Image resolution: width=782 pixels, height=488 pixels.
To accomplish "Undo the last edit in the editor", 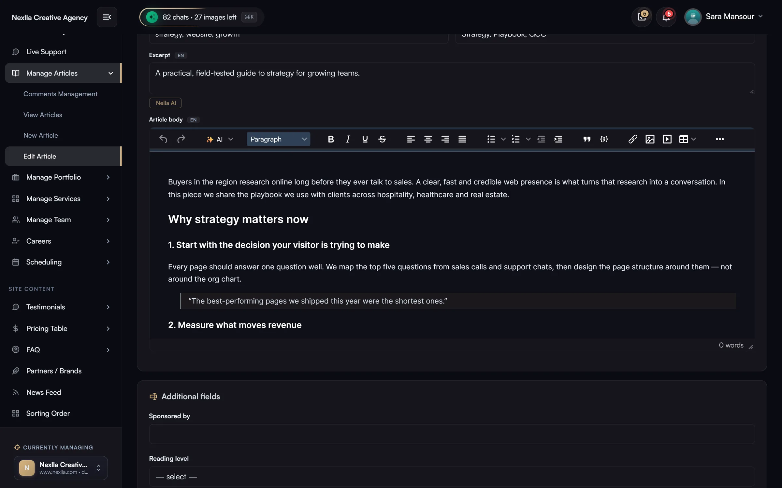I will coord(163,139).
